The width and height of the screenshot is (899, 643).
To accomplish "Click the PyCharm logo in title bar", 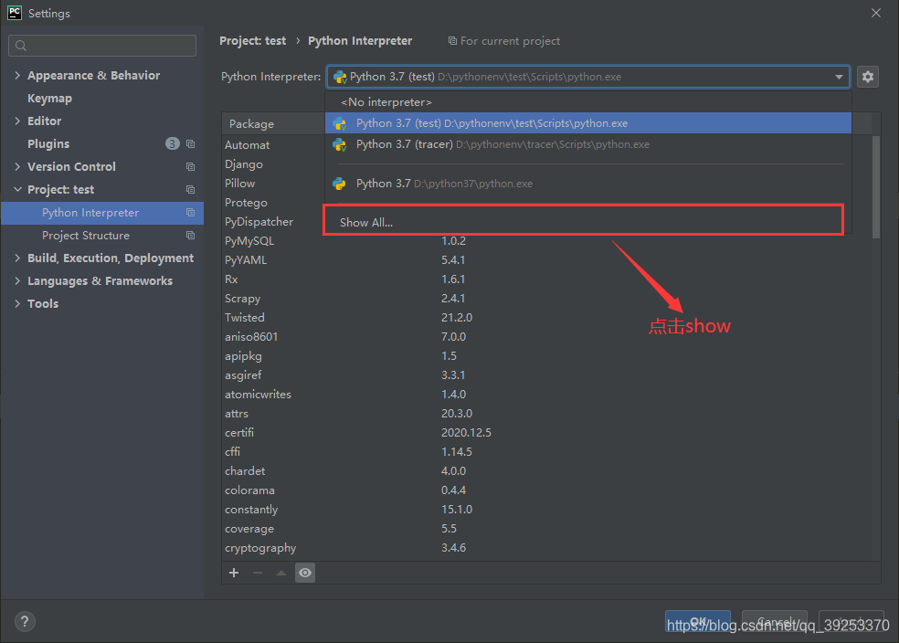I will tap(15, 13).
